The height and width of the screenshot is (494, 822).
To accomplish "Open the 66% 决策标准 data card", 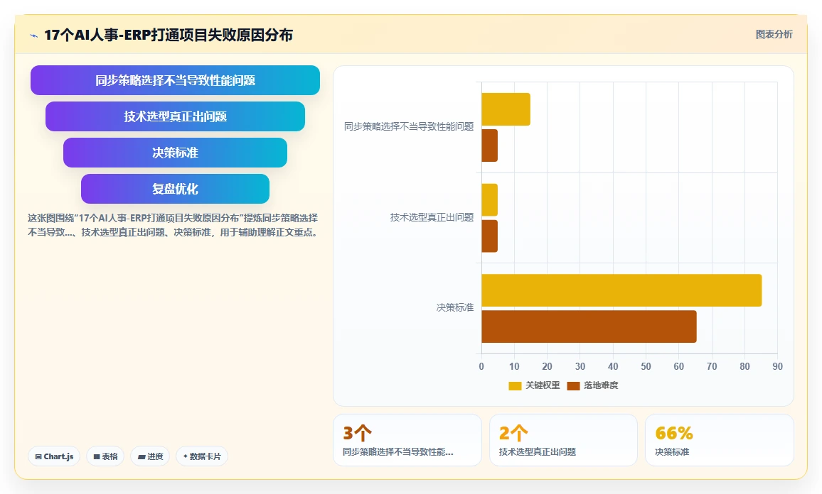I will click(720, 440).
